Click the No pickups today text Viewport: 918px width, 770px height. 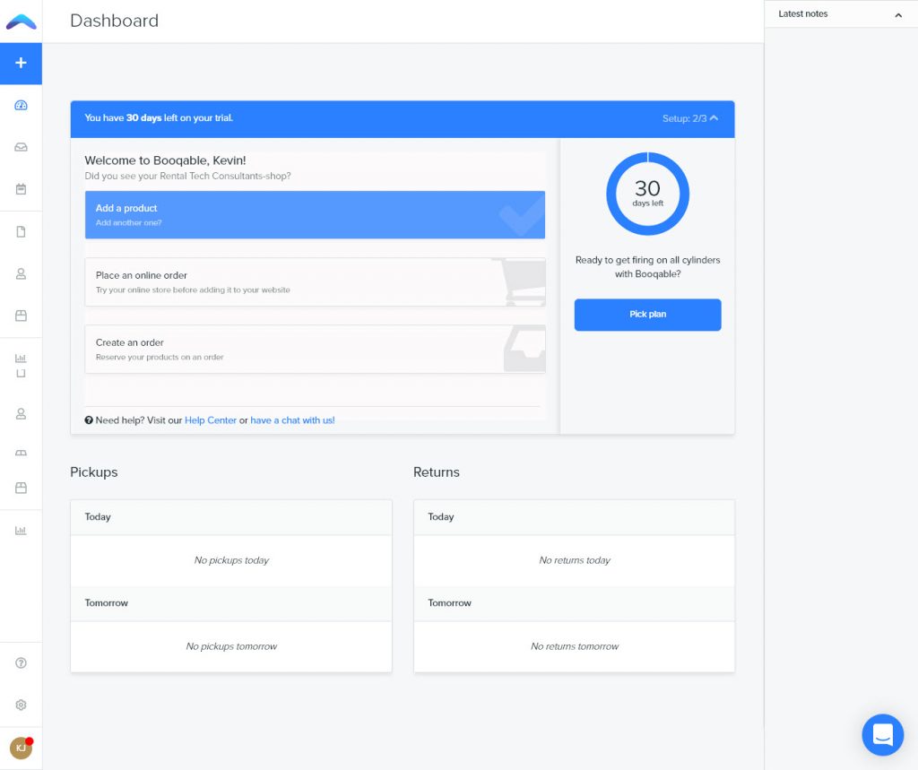pyautogui.click(x=231, y=560)
